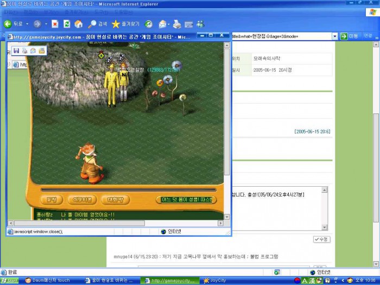This screenshot has width=380, height=285.
Task: Click the 이동 (Go) button
Action: tap(349, 36)
